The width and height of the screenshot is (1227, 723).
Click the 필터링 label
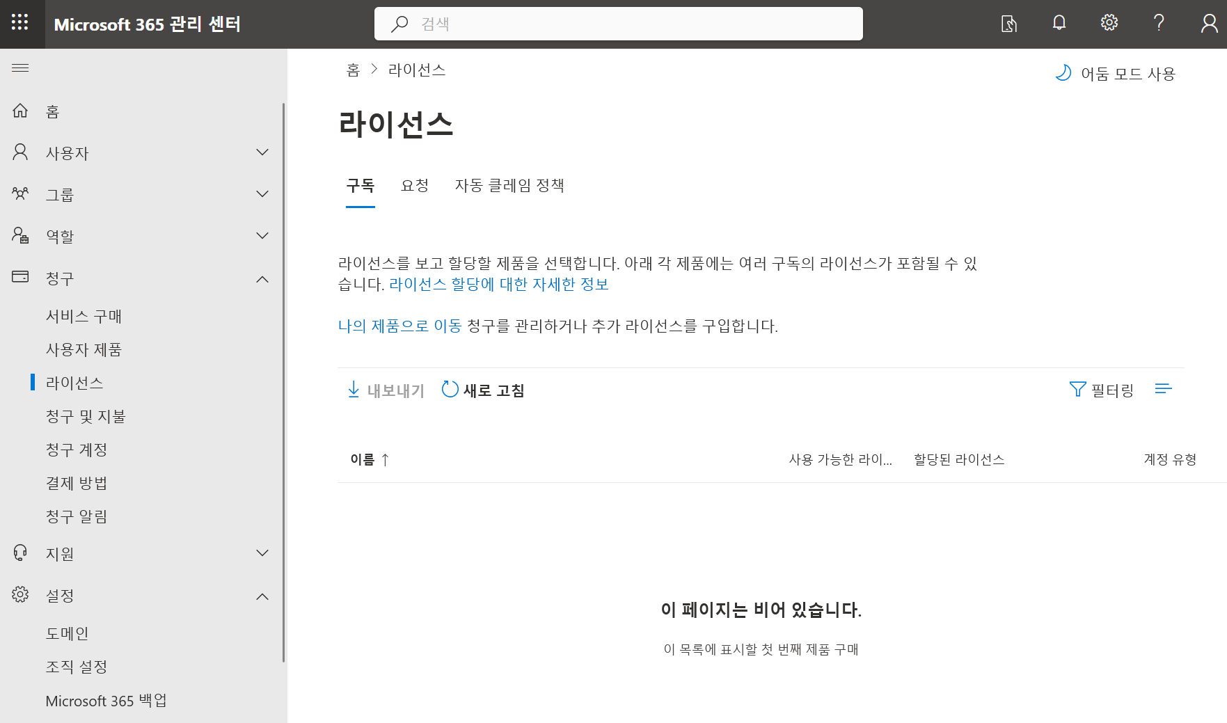click(1113, 390)
